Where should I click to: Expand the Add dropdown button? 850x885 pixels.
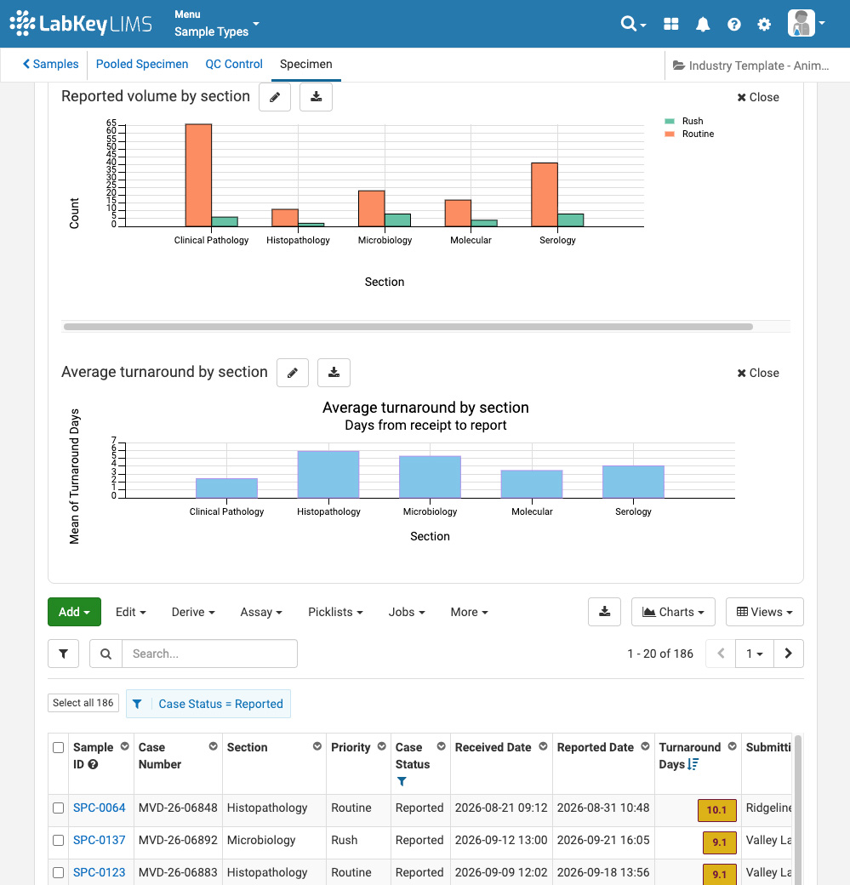tap(75, 612)
